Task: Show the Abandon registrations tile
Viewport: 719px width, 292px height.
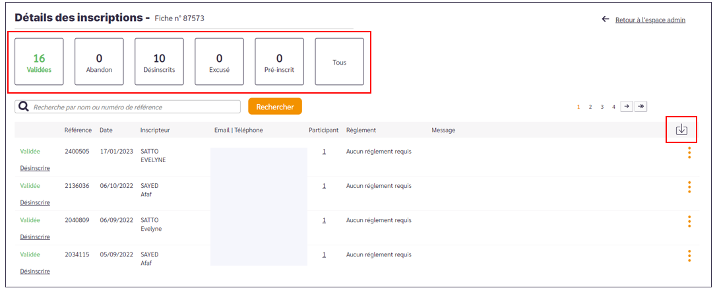Action: tap(99, 62)
